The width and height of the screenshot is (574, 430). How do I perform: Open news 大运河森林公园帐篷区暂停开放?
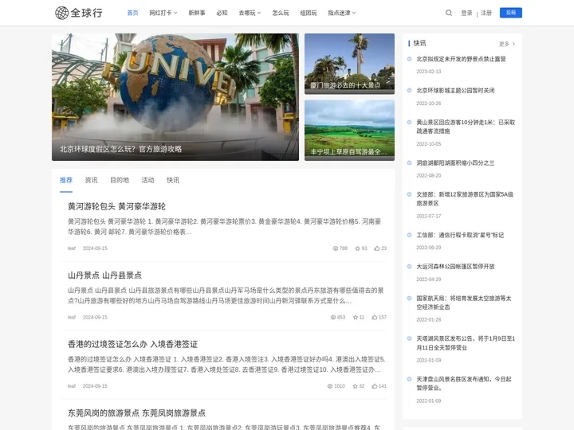coord(455,267)
